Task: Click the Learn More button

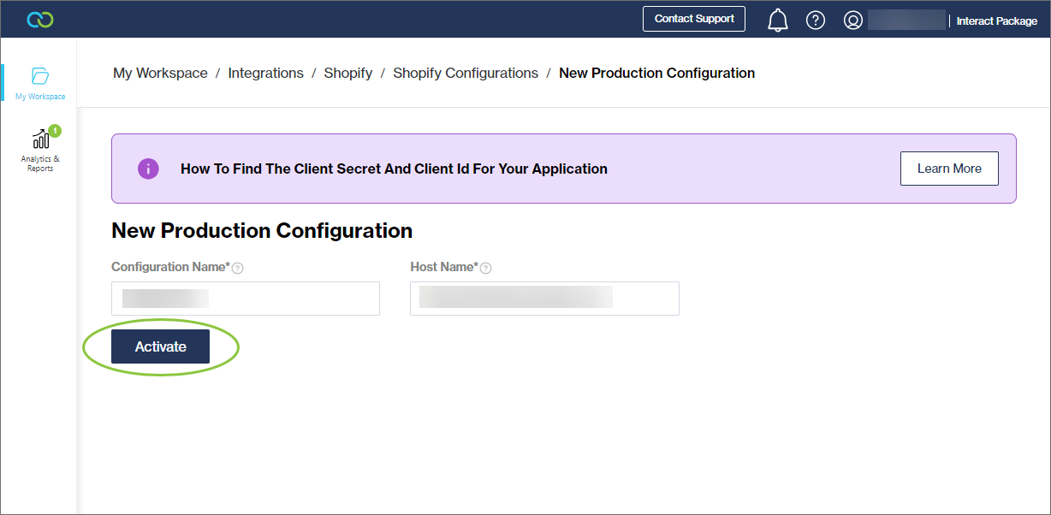Action: 949,169
